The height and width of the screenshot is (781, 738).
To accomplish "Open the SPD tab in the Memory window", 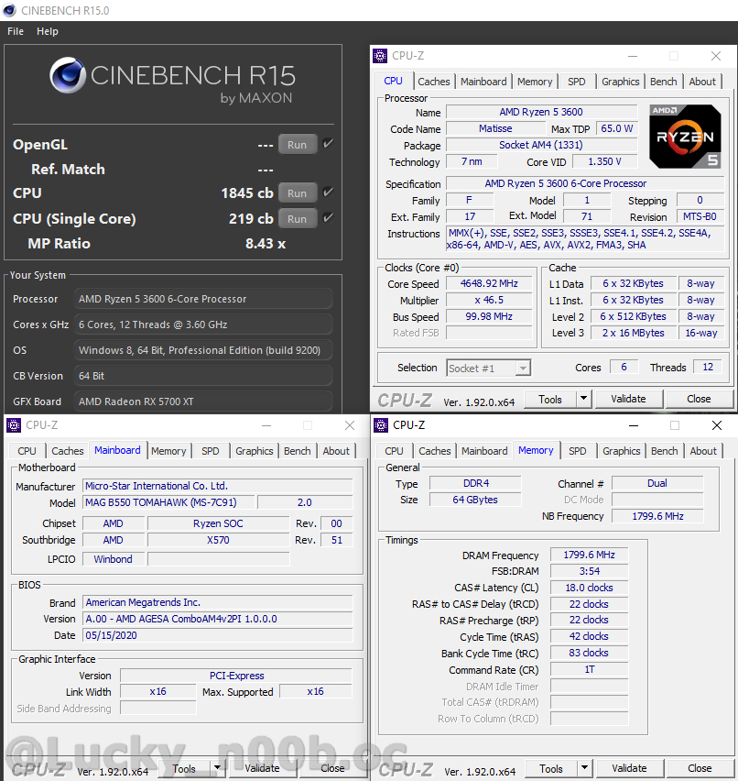I will (577, 451).
